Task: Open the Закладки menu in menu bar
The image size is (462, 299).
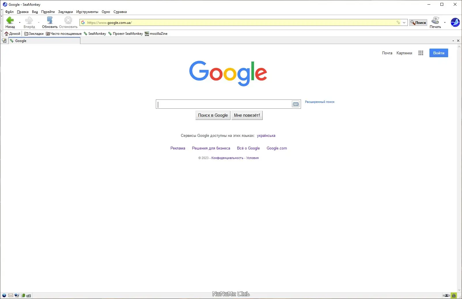Action: (x=65, y=12)
